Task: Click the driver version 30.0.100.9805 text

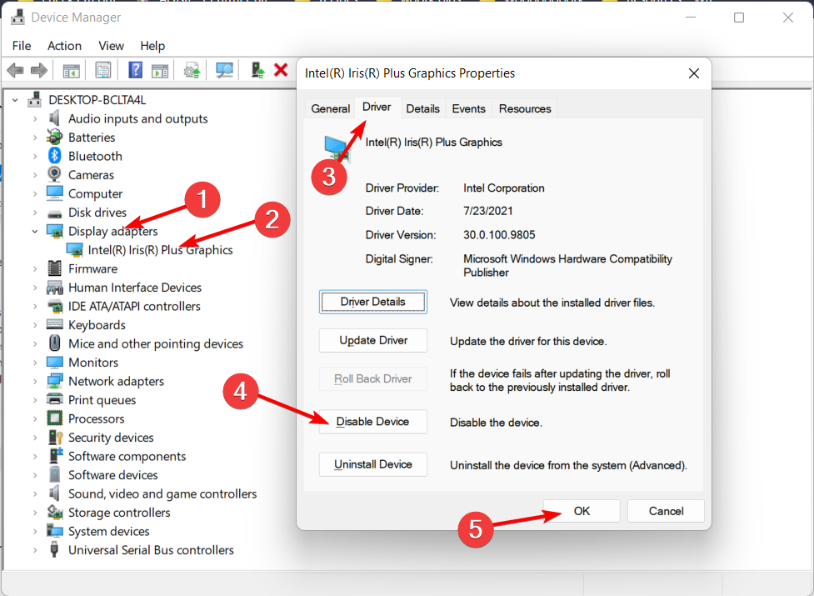Action: (499, 235)
